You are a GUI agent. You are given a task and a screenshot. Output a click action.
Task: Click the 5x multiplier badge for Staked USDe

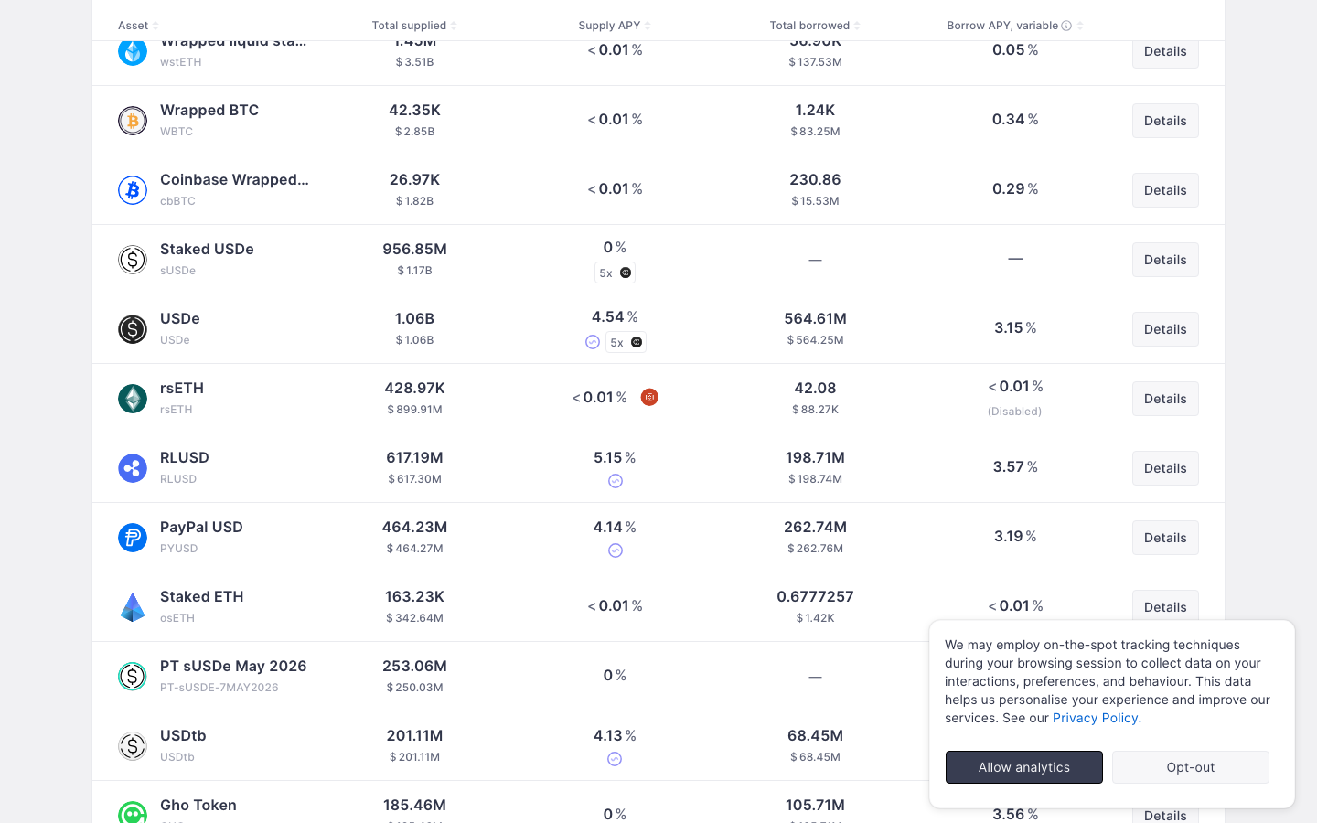point(615,272)
